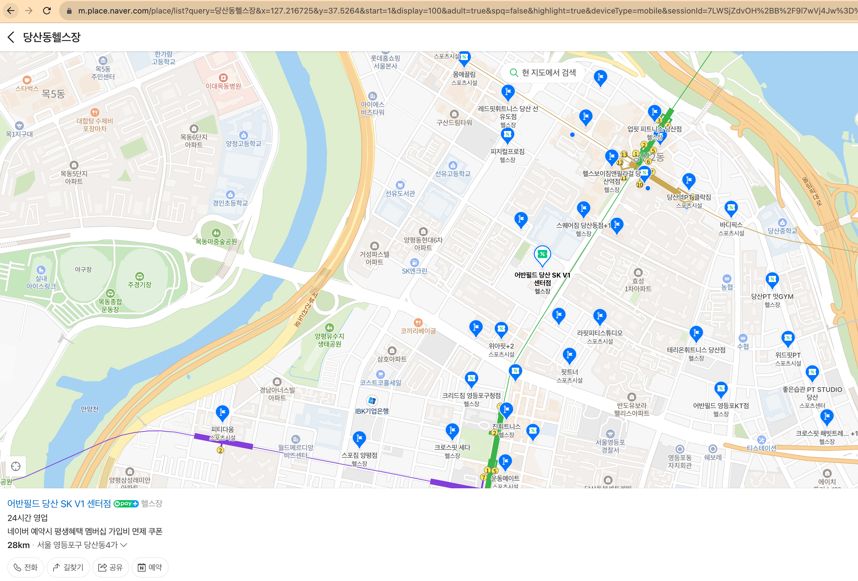Share the place with the 공유 button

[x=110, y=567]
